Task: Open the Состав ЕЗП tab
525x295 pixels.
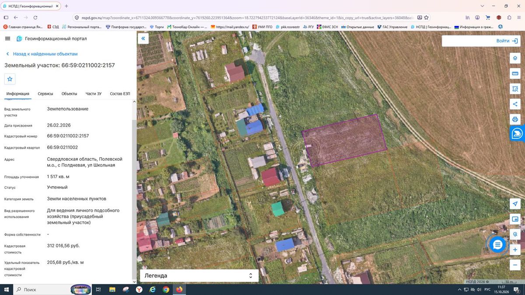Action: coord(120,94)
